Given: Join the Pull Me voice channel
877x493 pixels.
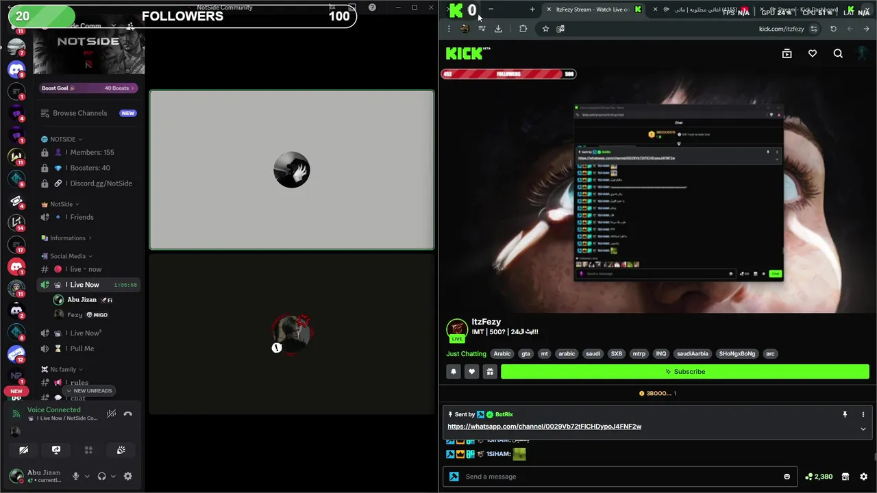Looking at the screenshot, I should (88, 349).
